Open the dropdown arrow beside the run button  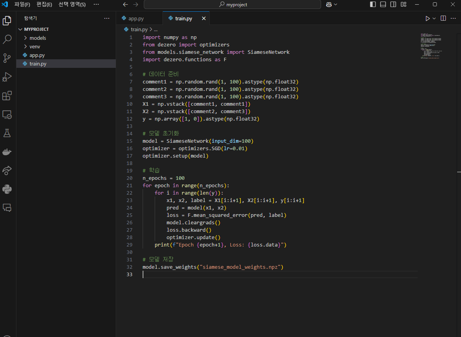434,18
